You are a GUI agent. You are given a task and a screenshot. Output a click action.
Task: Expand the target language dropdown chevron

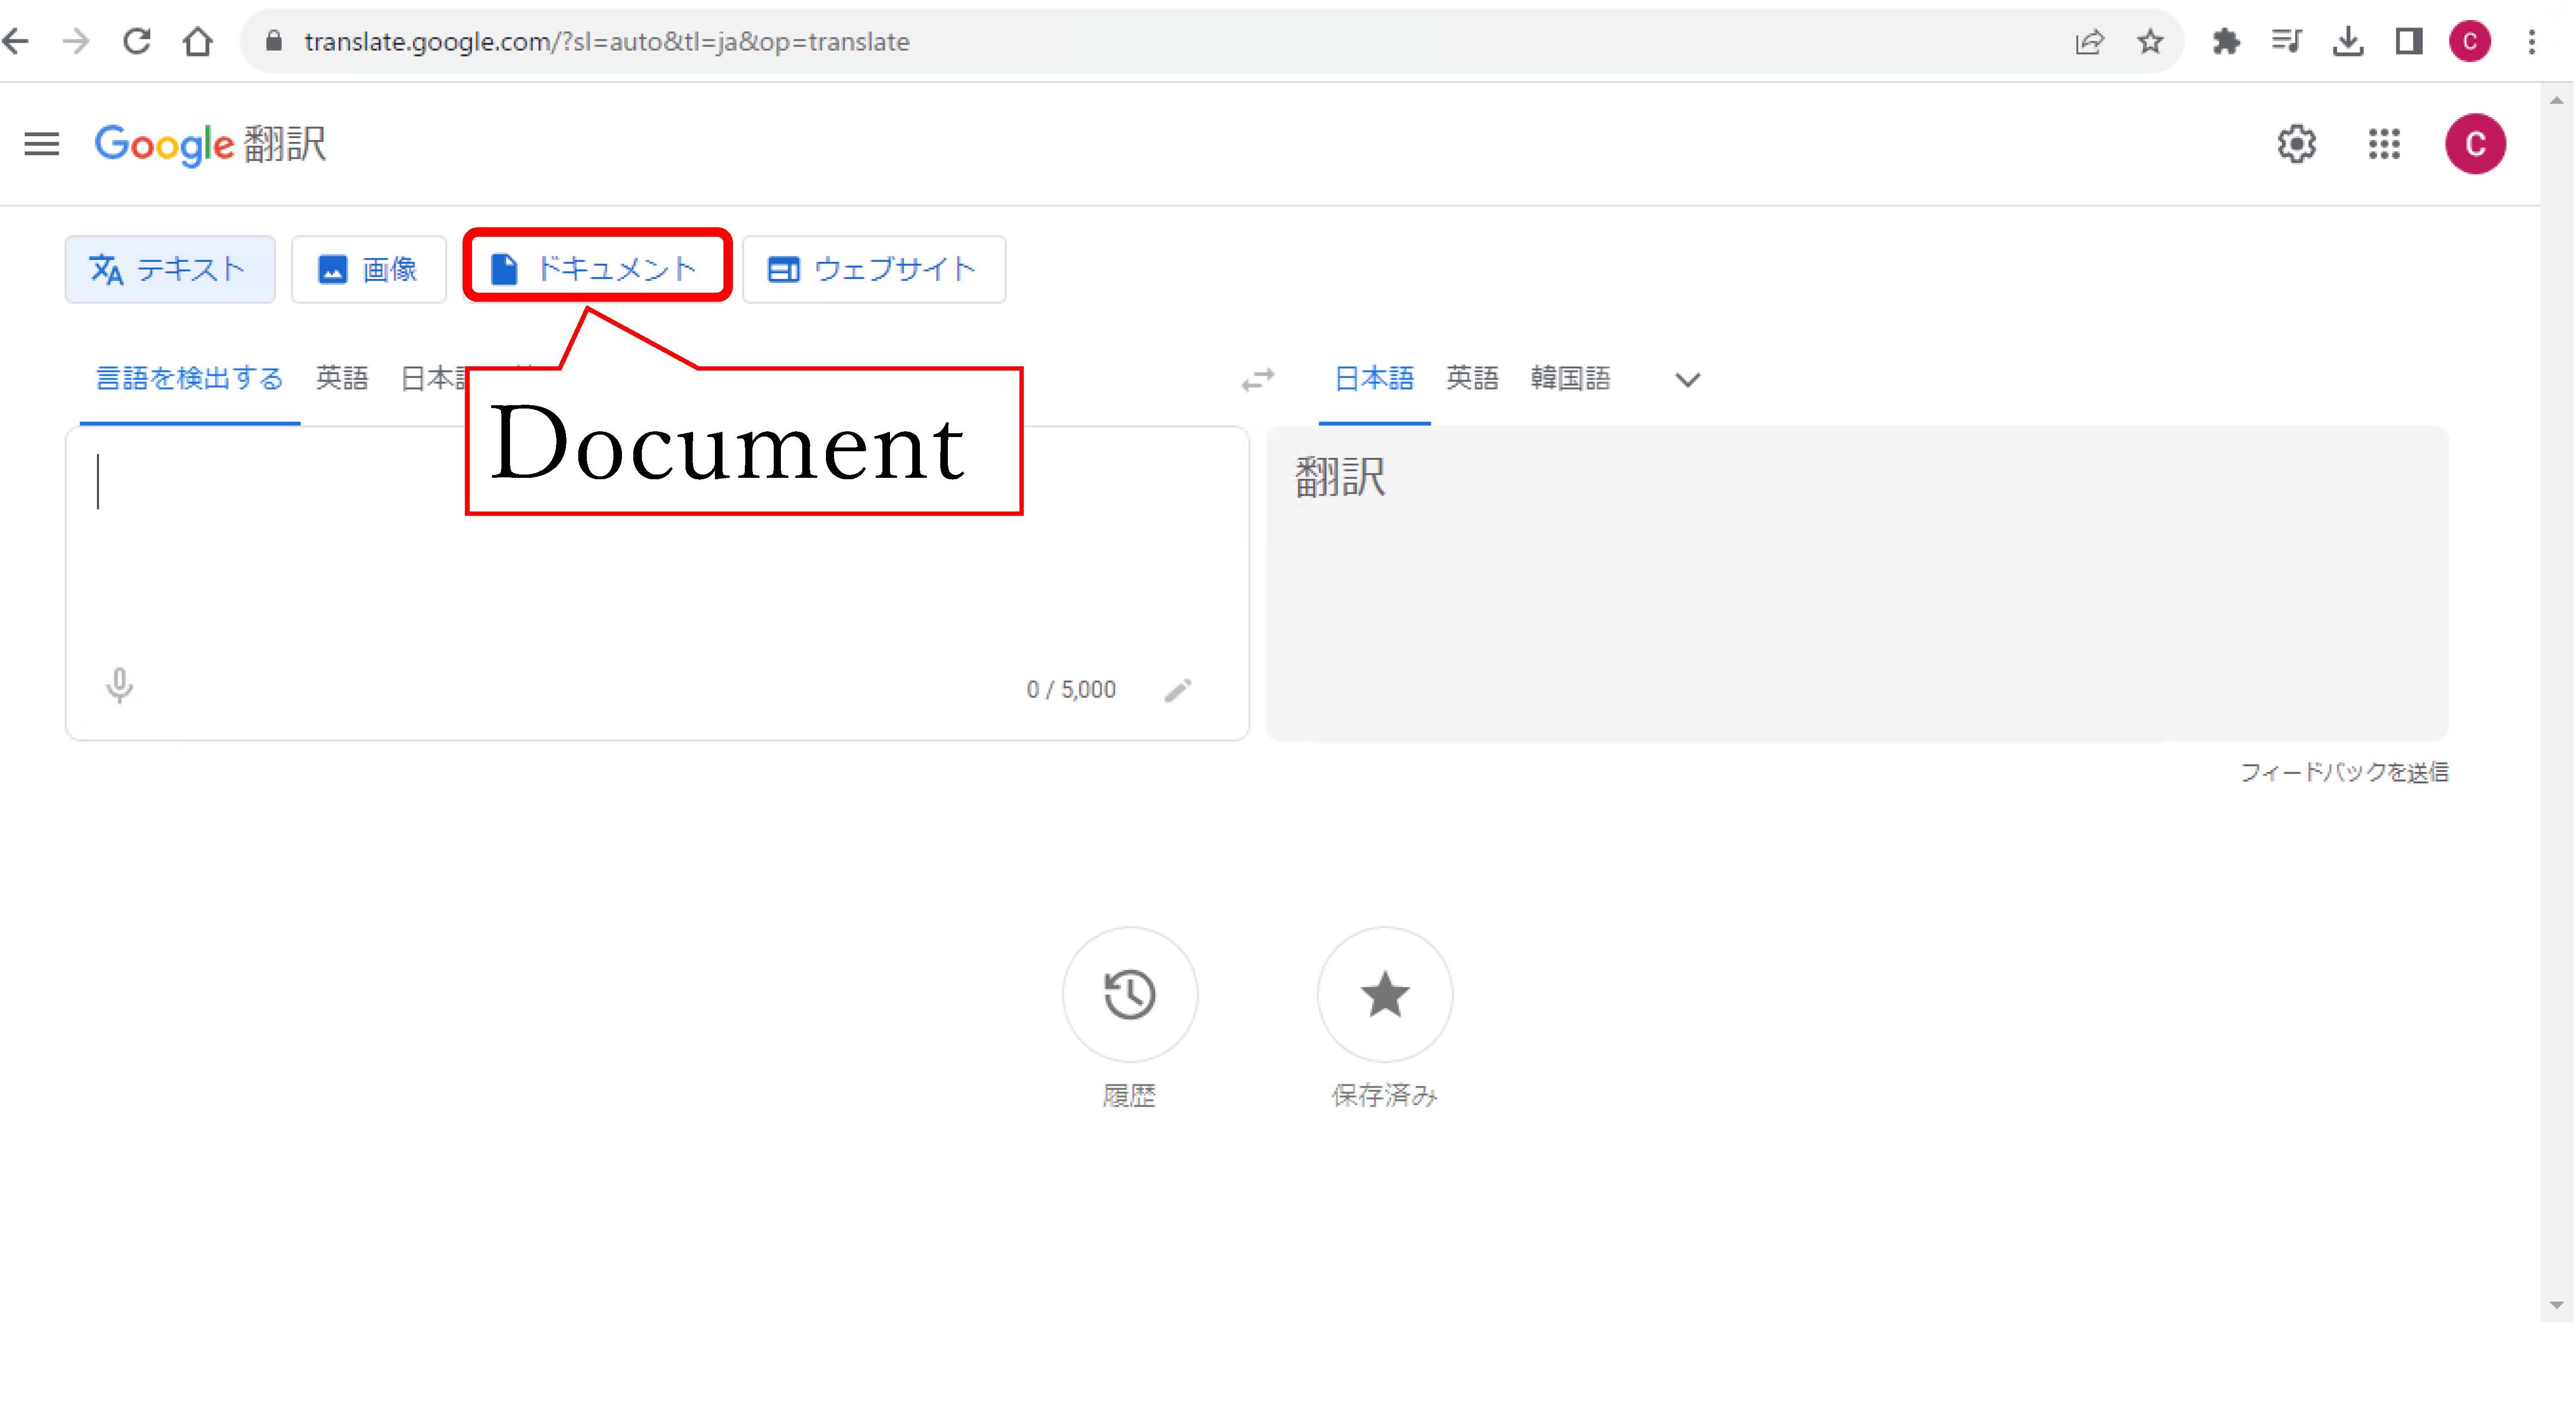pyautogui.click(x=1687, y=380)
